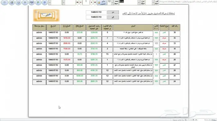Click the البيان column header

[x=133, y=27]
